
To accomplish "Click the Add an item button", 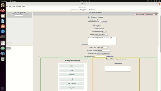I will (74, 10).
